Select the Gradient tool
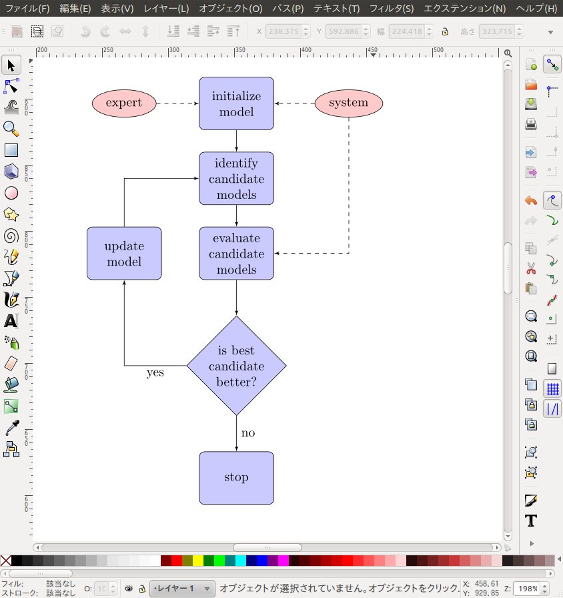This screenshot has height=598, width=563. pos(11,406)
